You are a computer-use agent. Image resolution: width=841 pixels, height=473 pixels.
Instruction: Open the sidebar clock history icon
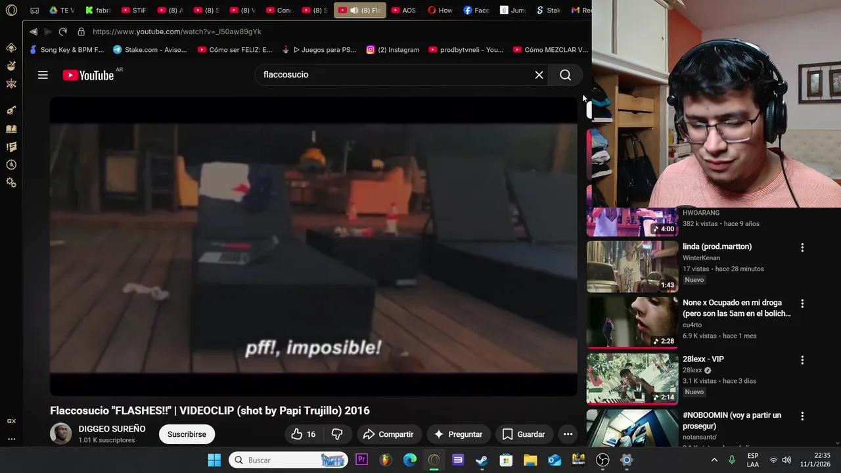(11, 165)
